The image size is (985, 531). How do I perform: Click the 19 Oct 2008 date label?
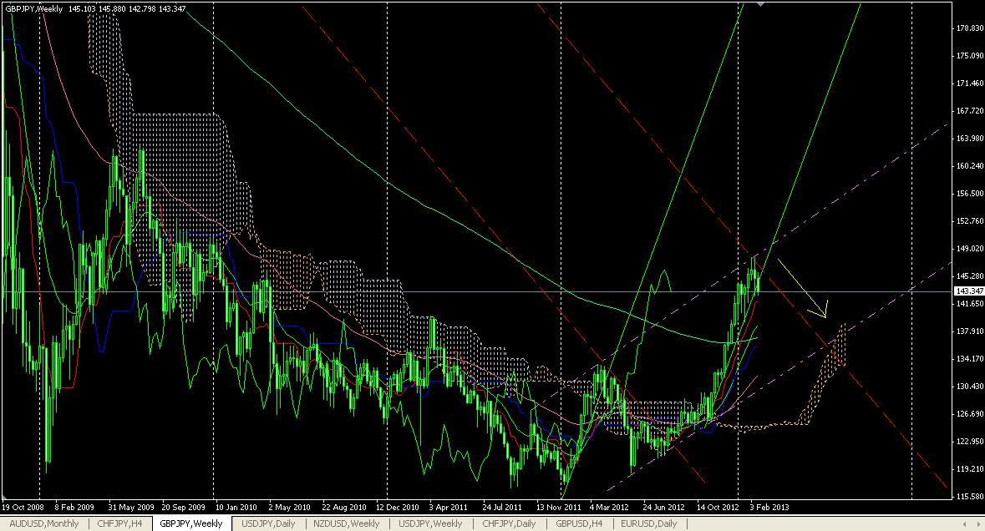[23, 507]
